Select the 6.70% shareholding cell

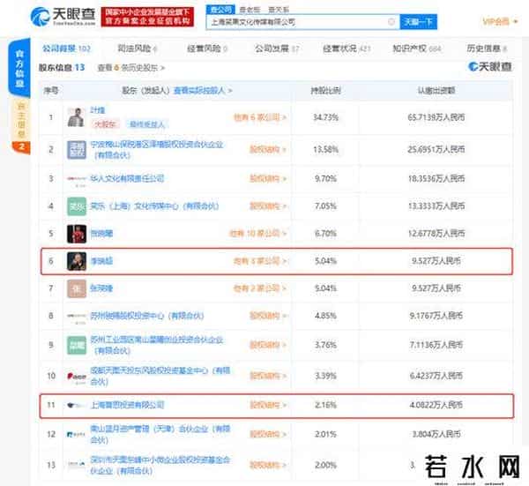pyautogui.click(x=325, y=234)
